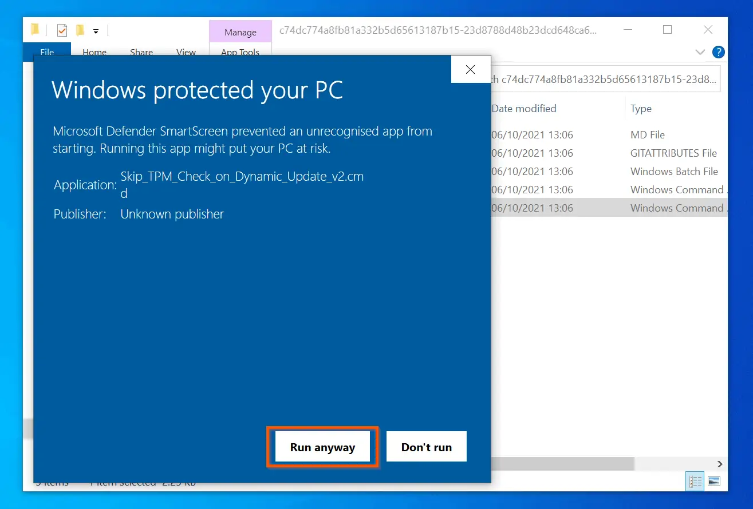Screen dimensions: 753x509
Task: Close the Windows protected your PC dialog
Action: click(x=471, y=70)
